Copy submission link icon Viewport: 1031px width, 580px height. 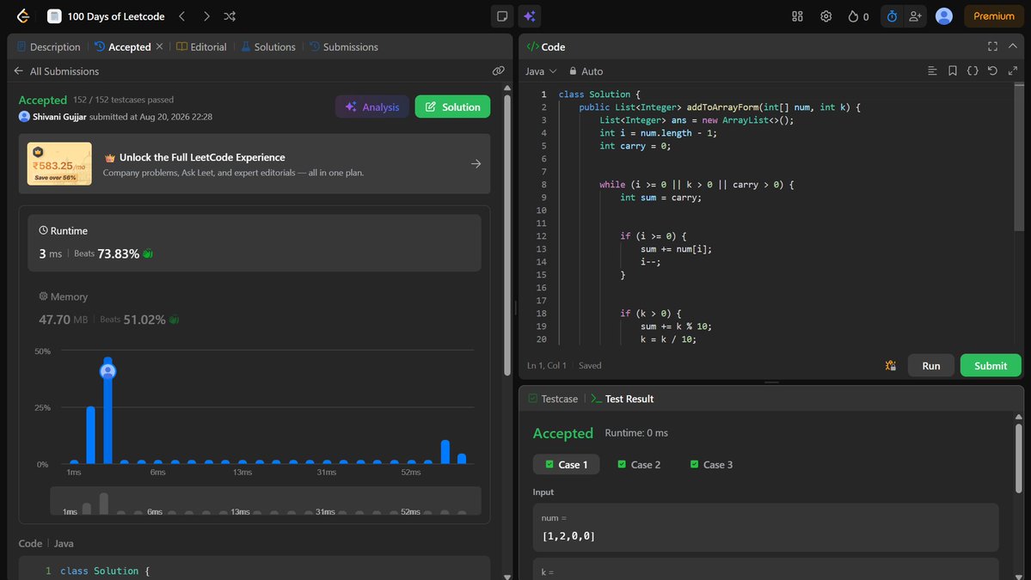pos(499,71)
